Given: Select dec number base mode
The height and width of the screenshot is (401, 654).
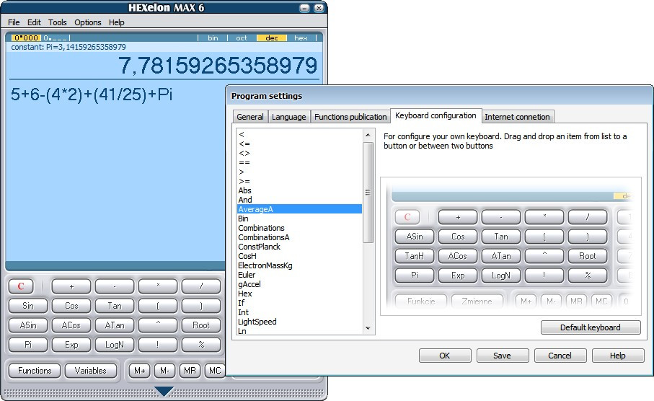Looking at the screenshot, I should point(272,38).
